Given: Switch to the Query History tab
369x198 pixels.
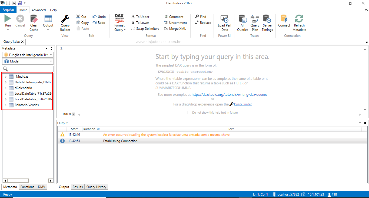Looking at the screenshot, I should pyautogui.click(x=96, y=187).
